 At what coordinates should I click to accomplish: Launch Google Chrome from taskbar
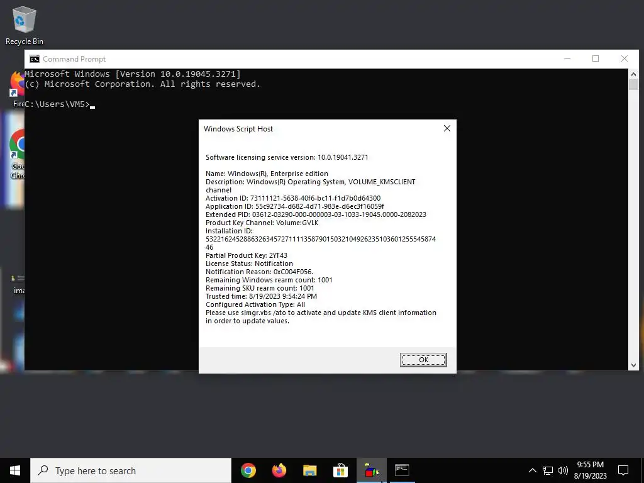coord(248,470)
